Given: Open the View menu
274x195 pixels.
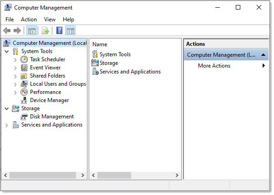Looking at the screenshot, I should coord(50,19).
